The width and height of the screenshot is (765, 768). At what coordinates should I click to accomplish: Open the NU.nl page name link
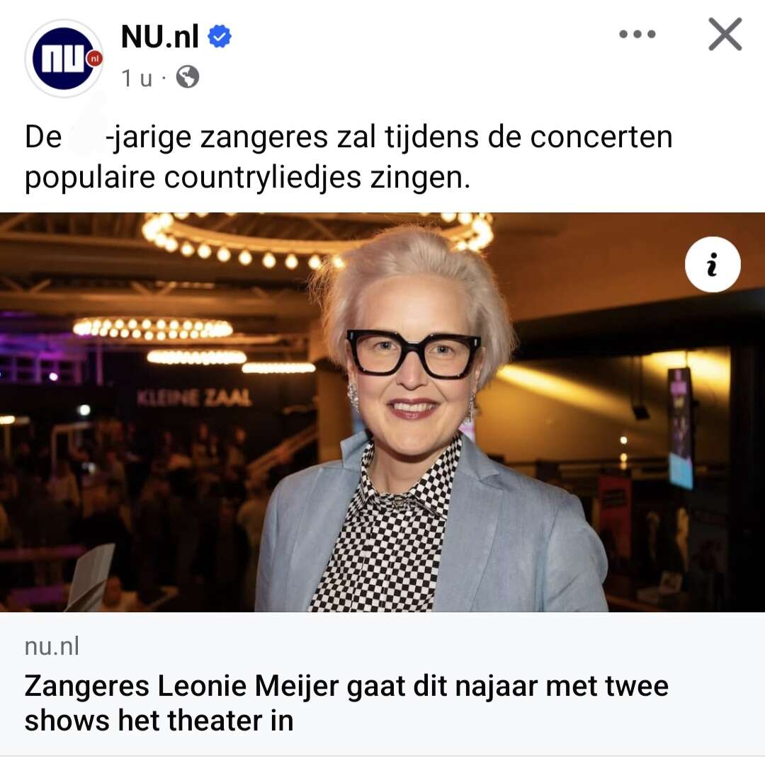coord(160,36)
